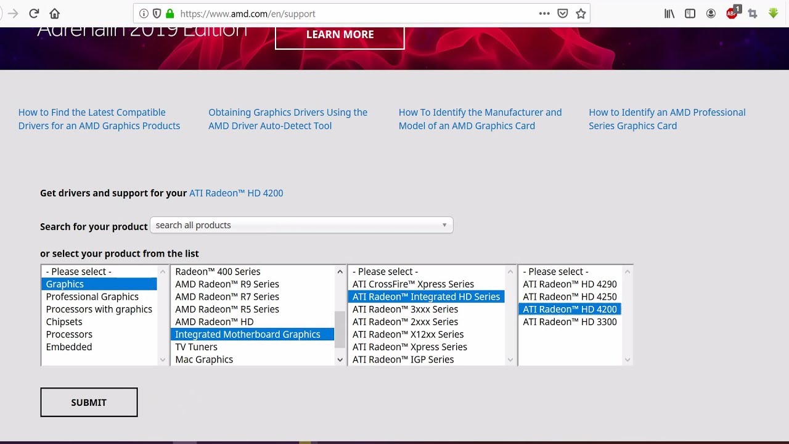Screen dimensions: 789x444
Task: Select 'ATI Radeon IGP Series'
Action: click(427, 359)
